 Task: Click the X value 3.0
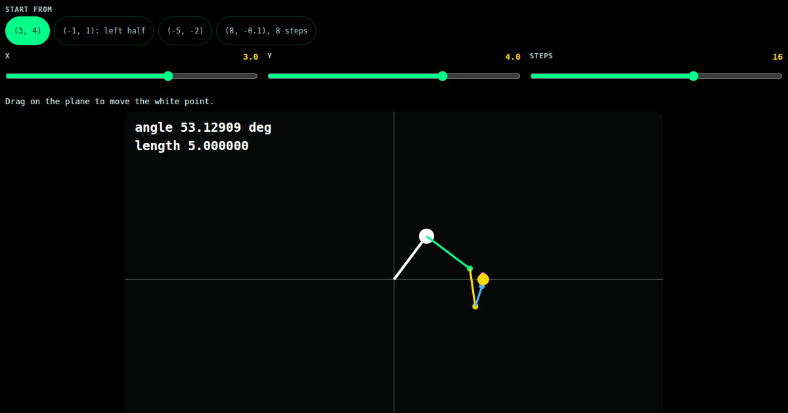tap(250, 57)
